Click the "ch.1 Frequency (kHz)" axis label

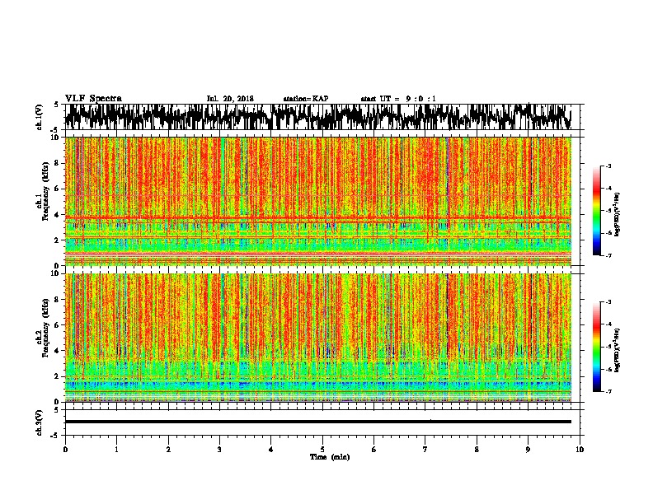[x=44, y=191]
